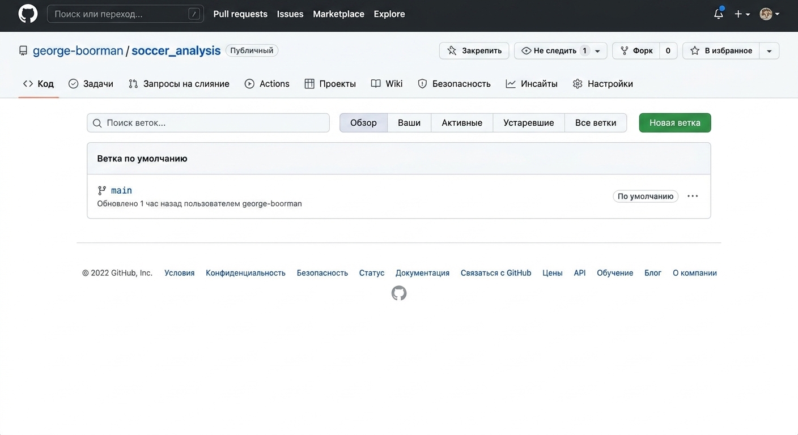
Task: Create a branch with Новая ветка
Action: [675, 123]
